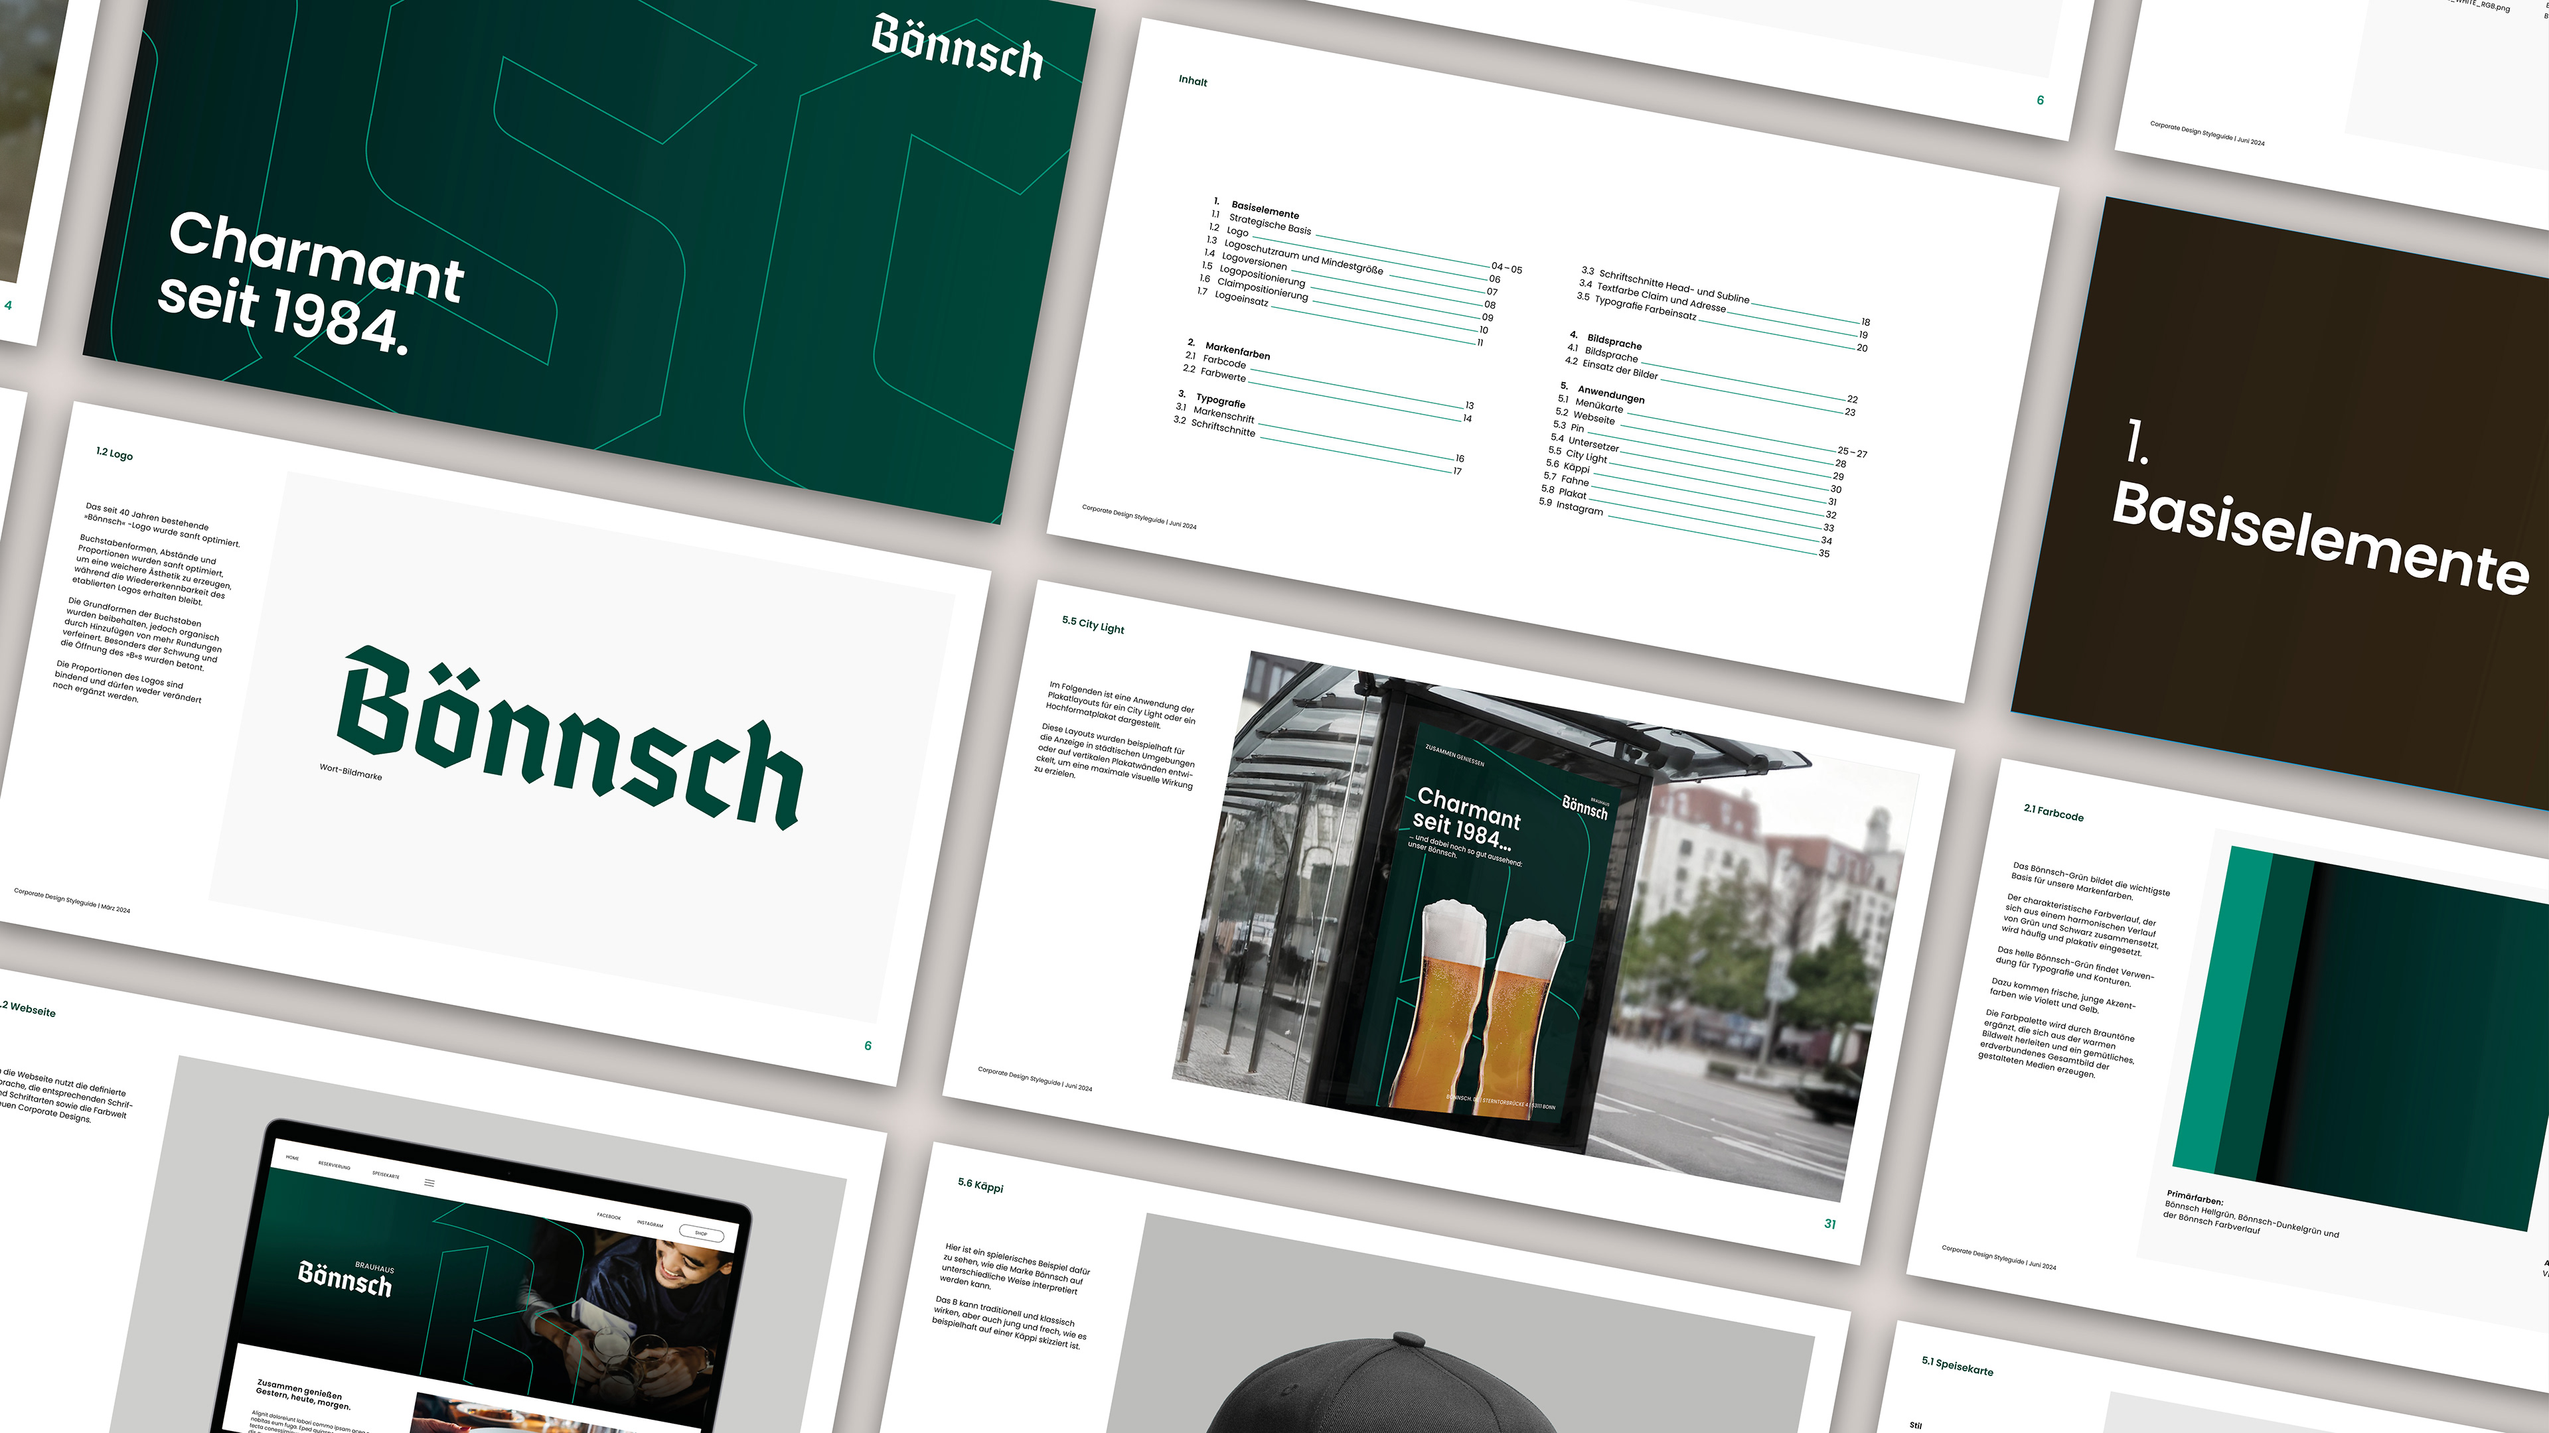This screenshot has height=1433, width=2549.
Task: Click contents entry "5.8 Plakat"
Action: click(1563, 492)
